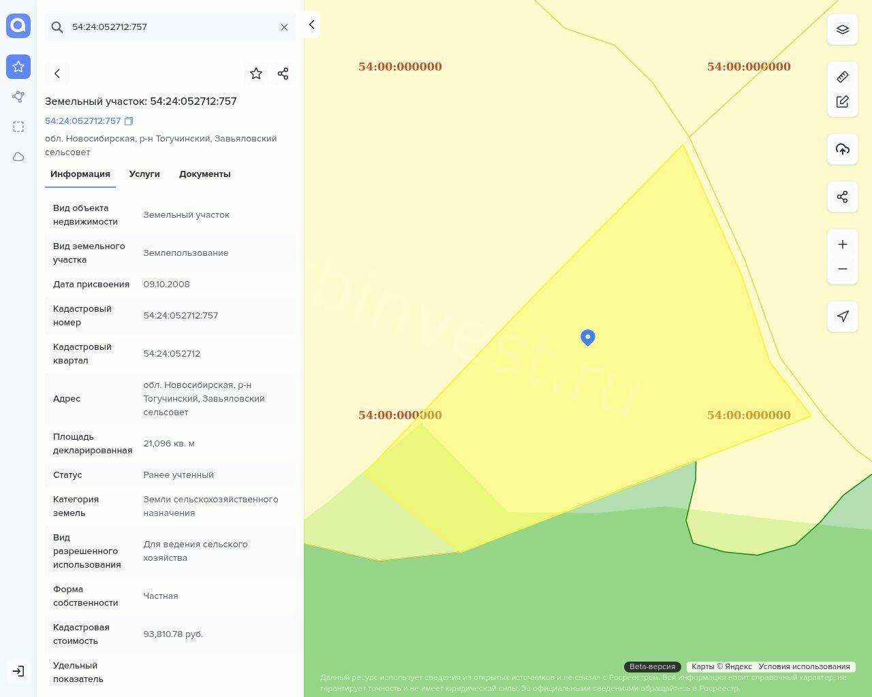Click the blue map marker pin
The image size is (872, 697).
tap(588, 337)
